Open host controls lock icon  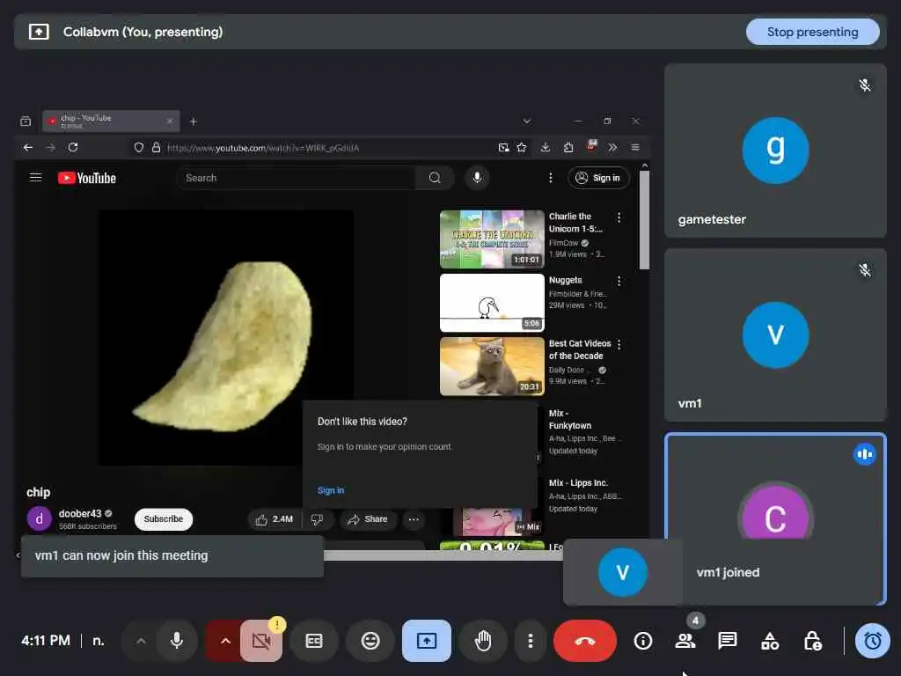[812, 641]
